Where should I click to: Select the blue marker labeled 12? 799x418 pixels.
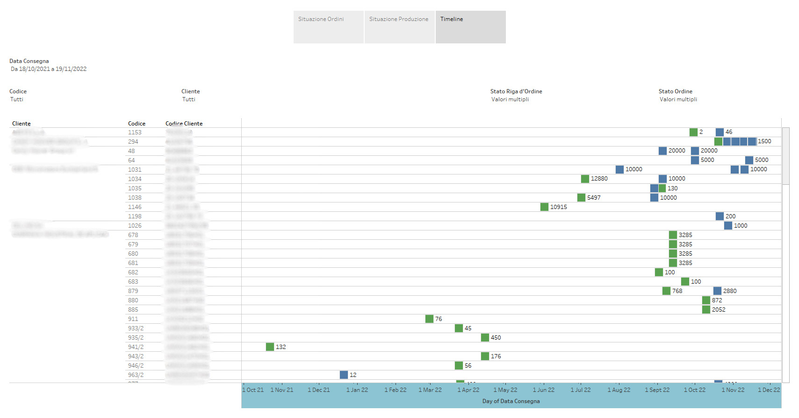click(x=344, y=375)
